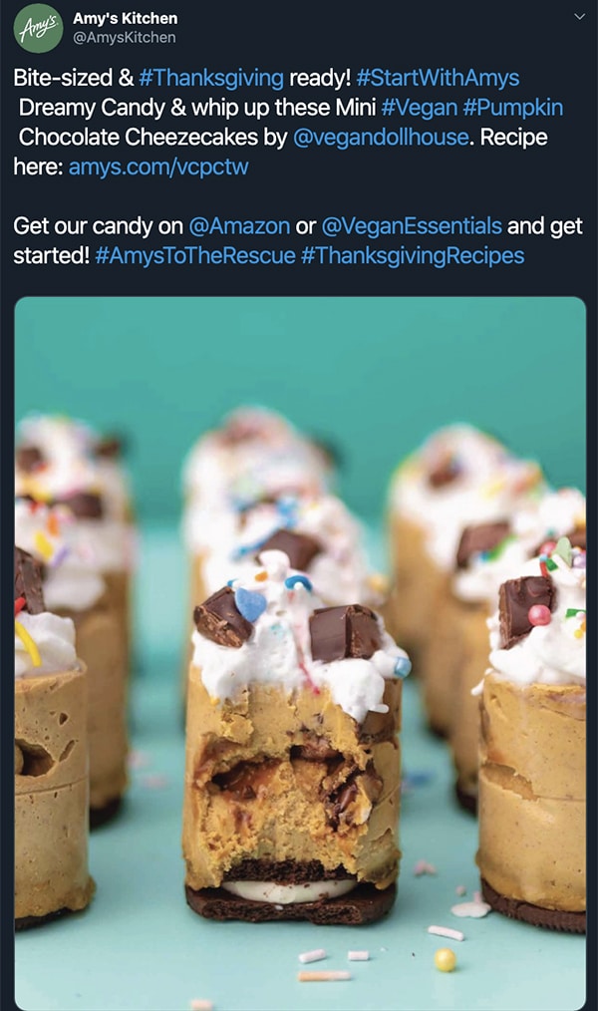The image size is (598, 1011).
Task: Follow the #Pumpkin hashtag link
Action: 513,108
